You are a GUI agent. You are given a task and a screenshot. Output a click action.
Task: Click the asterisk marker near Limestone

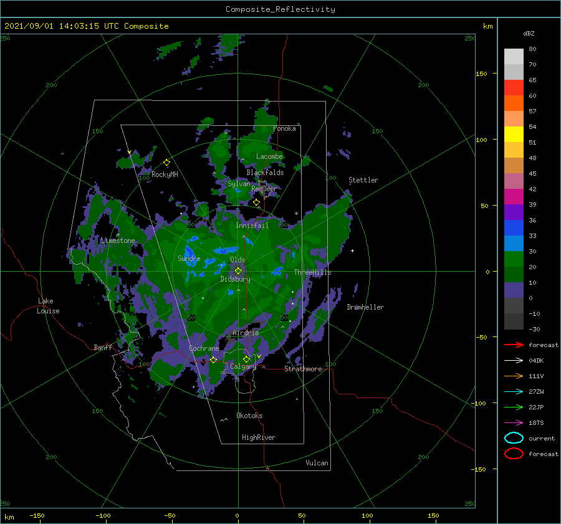(x=118, y=235)
